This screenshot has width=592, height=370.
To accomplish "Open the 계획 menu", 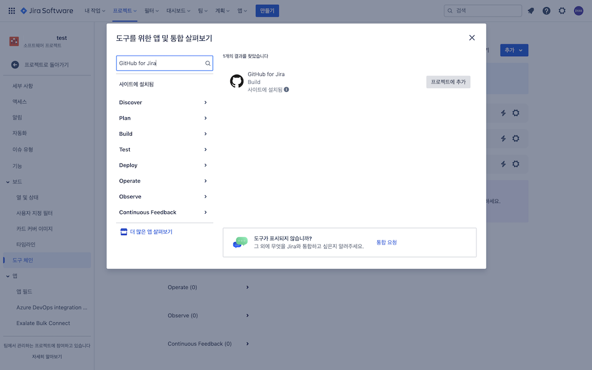I will (x=223, y=11).
